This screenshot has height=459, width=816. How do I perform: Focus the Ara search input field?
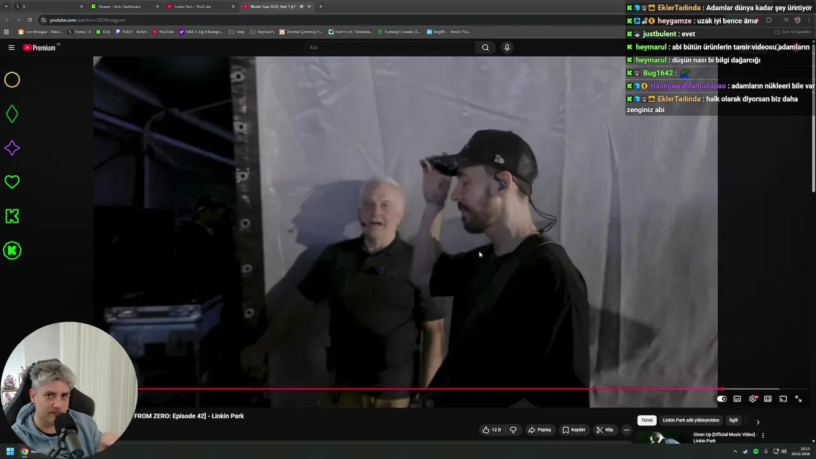pyautogui.click(x=390, y=47)
